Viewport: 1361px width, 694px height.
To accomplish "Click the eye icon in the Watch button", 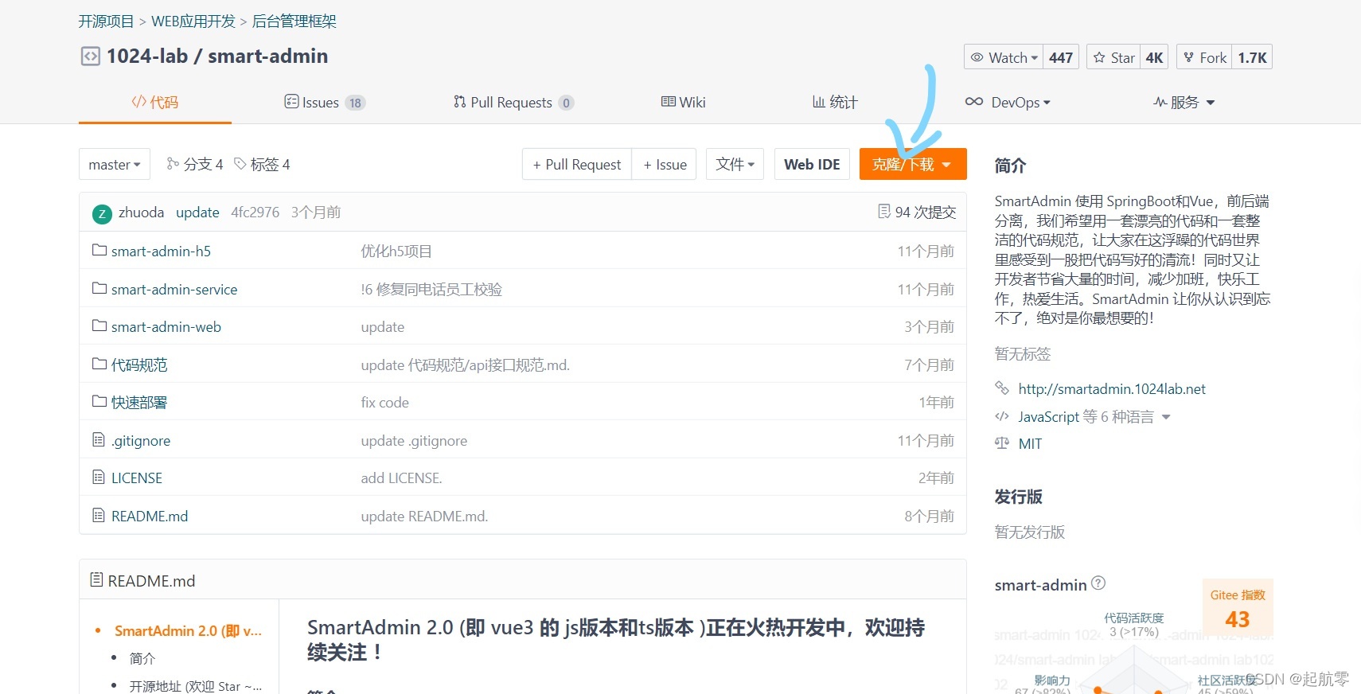I will 977,57.
